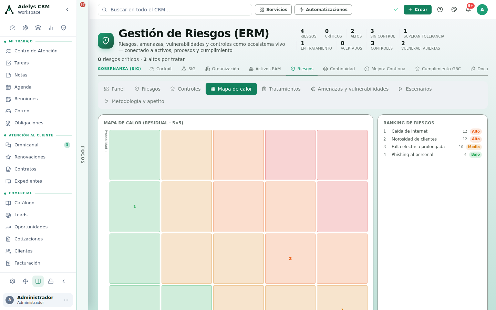This screenshot has width=496, height=310.
Task: Open Oportunidades in the sidebar
Action: point(38,227)
